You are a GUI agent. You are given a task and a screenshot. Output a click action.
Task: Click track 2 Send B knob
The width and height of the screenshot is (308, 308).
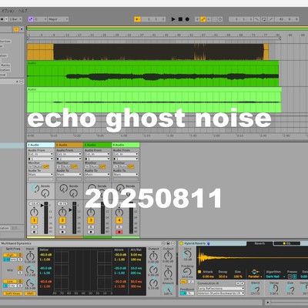click(73, 193)
